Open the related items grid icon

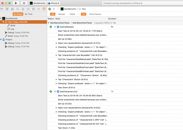(50, 9)
